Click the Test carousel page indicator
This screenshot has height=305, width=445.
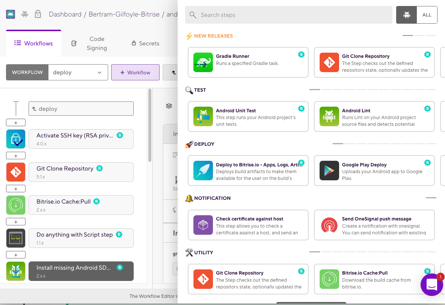[x=373, y=89]
